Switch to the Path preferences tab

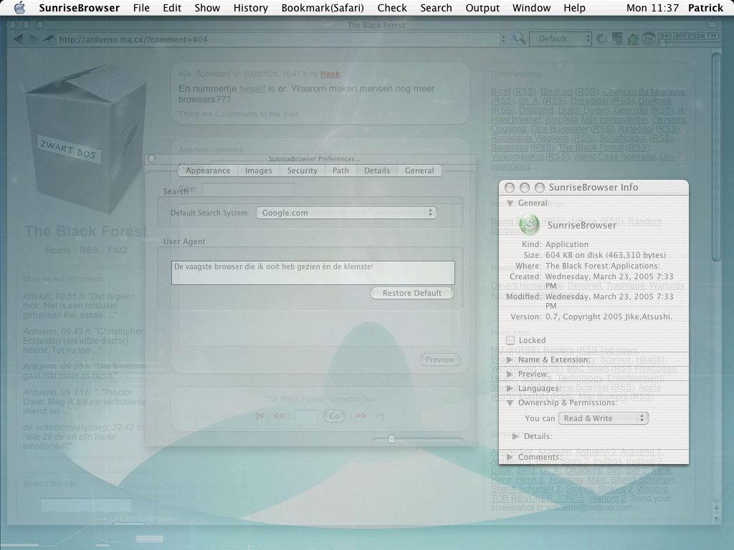tap(340, 170)
